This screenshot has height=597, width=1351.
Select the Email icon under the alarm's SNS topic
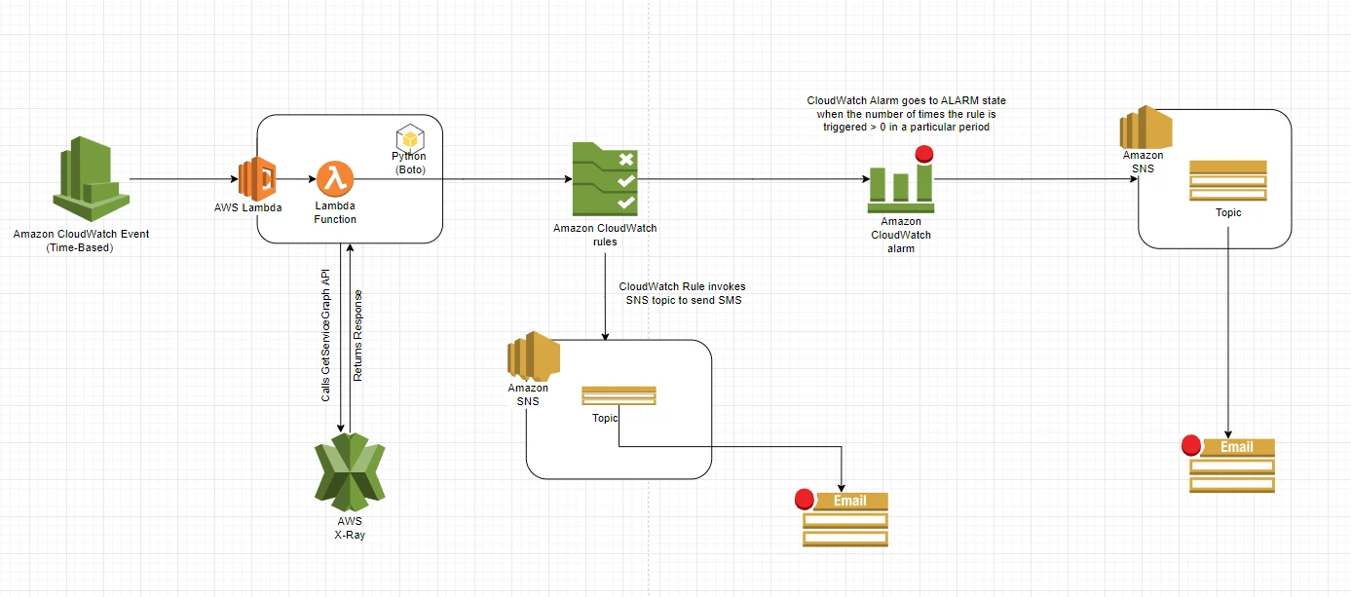point(1232,466)
